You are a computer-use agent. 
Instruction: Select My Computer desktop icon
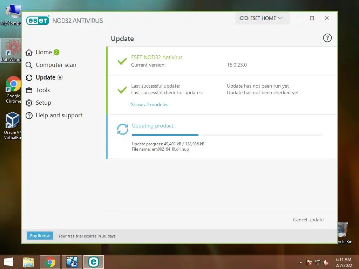11,15
